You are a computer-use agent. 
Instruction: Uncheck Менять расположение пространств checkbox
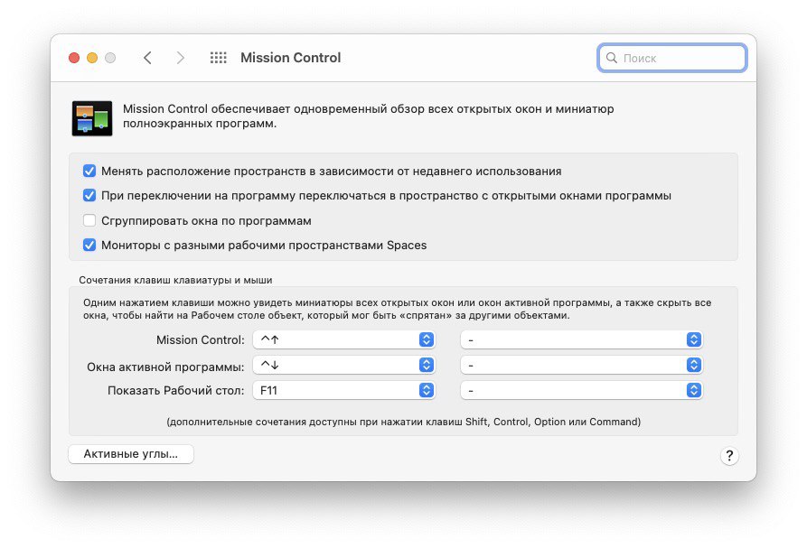click(x=89, y=171)
